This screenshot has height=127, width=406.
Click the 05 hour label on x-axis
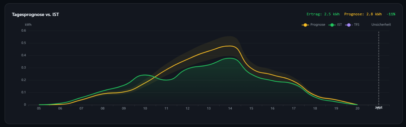point(39,108)
